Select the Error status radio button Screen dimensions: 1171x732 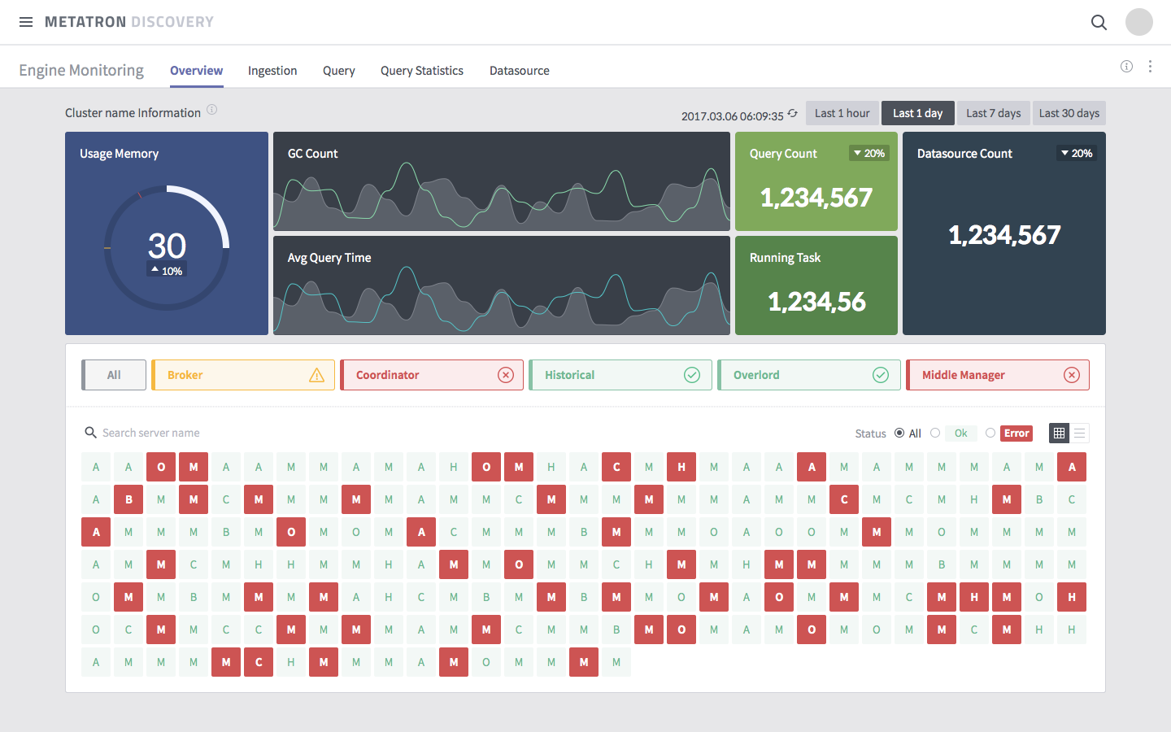point(990,433)
